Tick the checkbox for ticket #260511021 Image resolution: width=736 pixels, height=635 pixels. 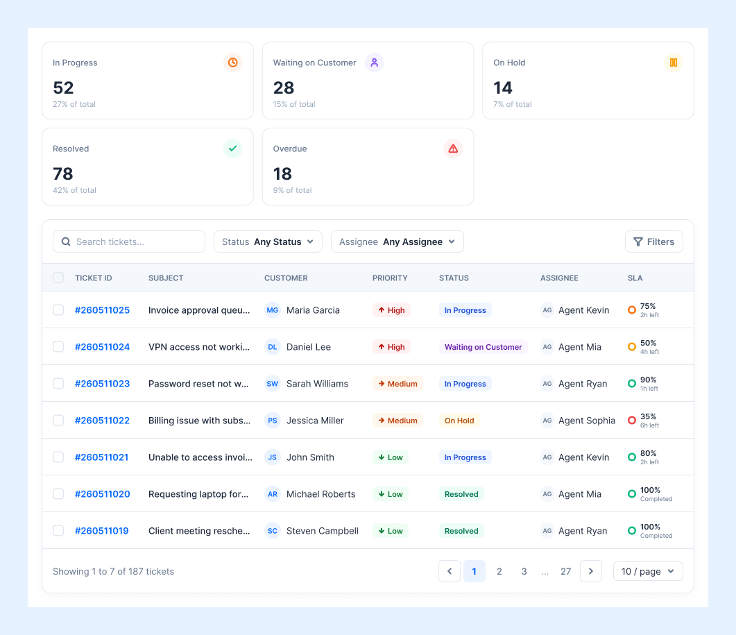point(58,457)
